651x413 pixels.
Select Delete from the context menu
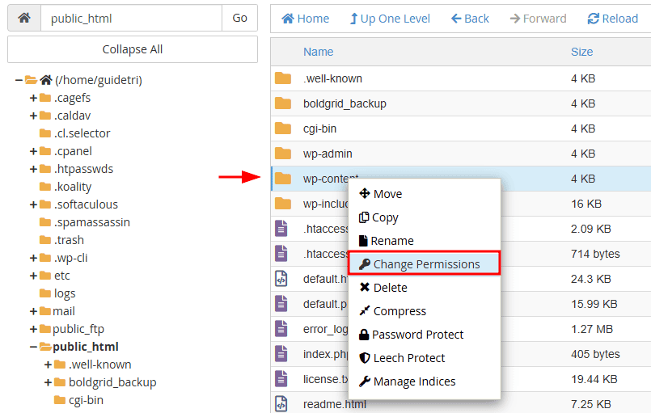(x=383, y=288)
